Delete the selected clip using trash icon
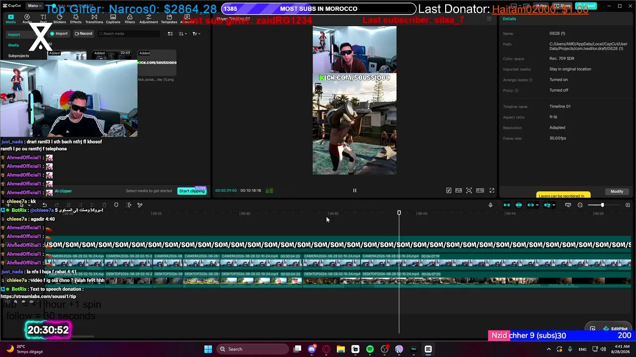 point(104,205)
